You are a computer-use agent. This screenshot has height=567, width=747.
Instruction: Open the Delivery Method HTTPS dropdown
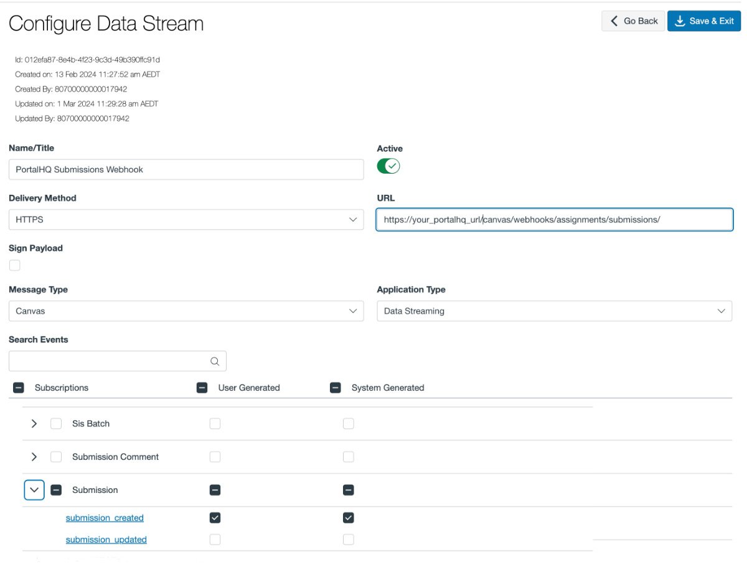tap(186, 220)
